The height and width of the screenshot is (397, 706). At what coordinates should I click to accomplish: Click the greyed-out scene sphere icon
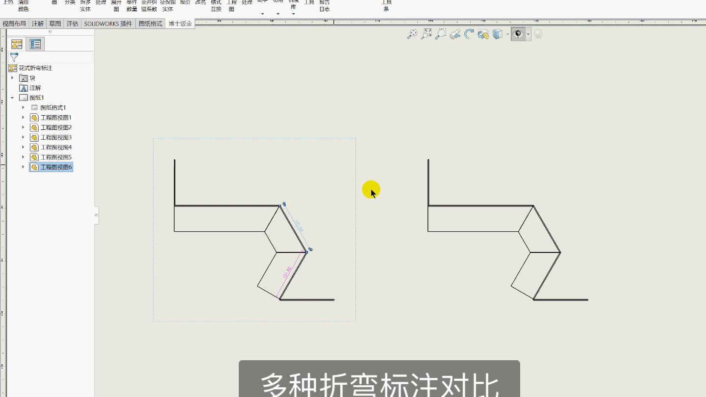coord(538,34)
